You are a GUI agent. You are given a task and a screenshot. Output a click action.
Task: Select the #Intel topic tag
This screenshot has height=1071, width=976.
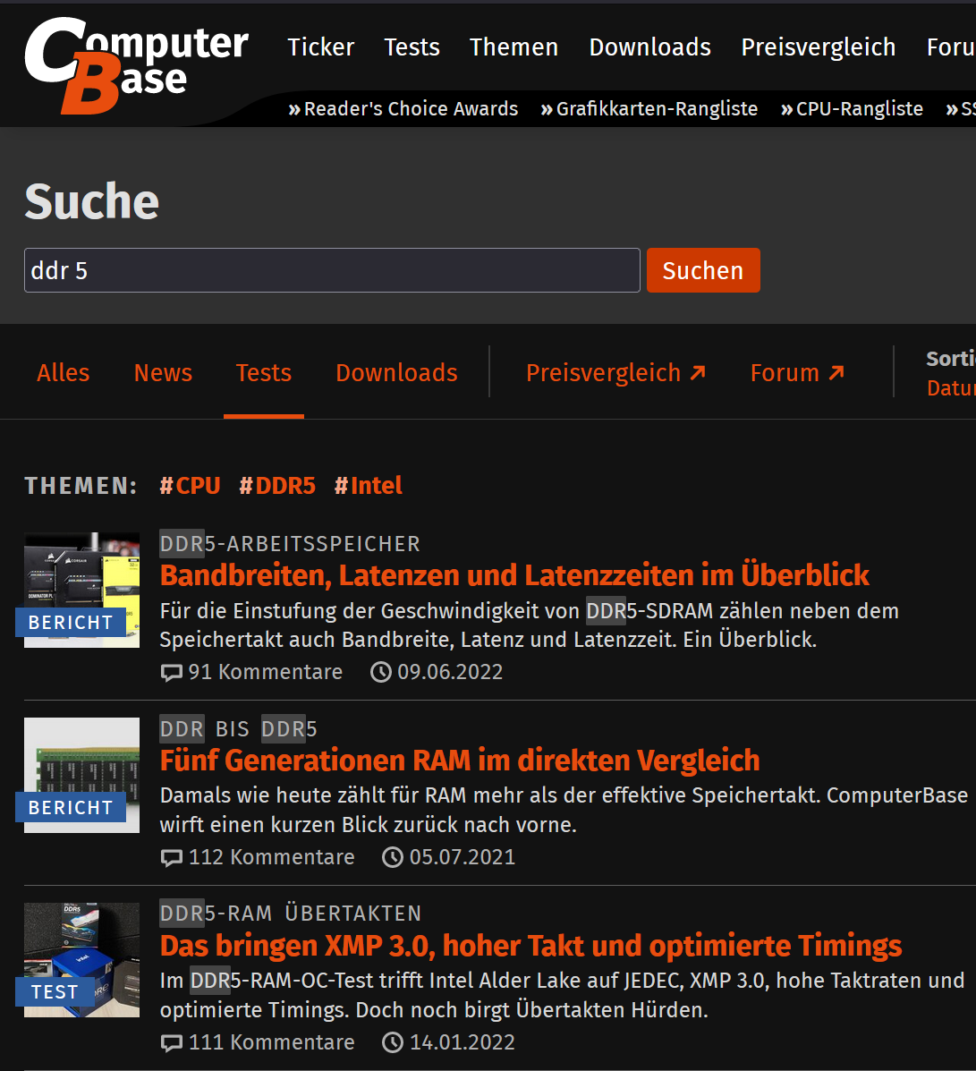pyautogui.click(x=369, y=486)
